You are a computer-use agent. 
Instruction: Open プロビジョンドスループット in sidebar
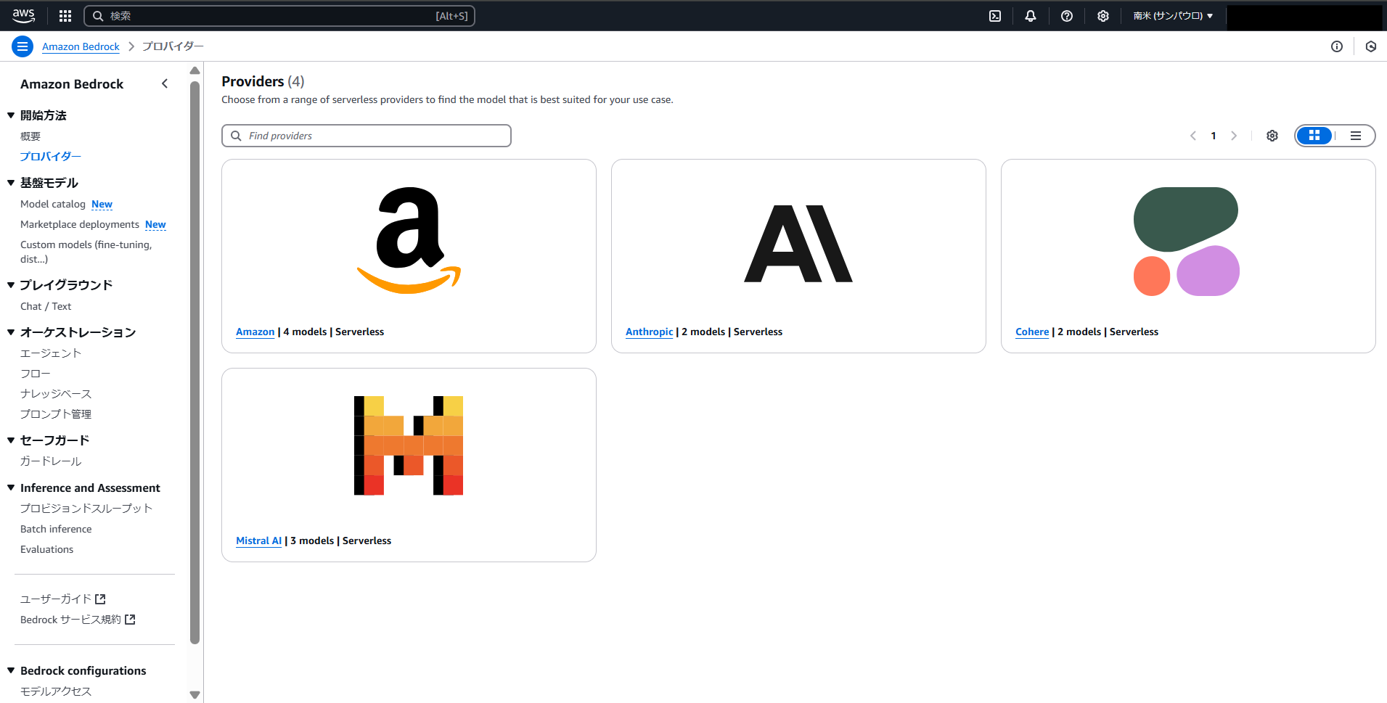coord(86,509)
